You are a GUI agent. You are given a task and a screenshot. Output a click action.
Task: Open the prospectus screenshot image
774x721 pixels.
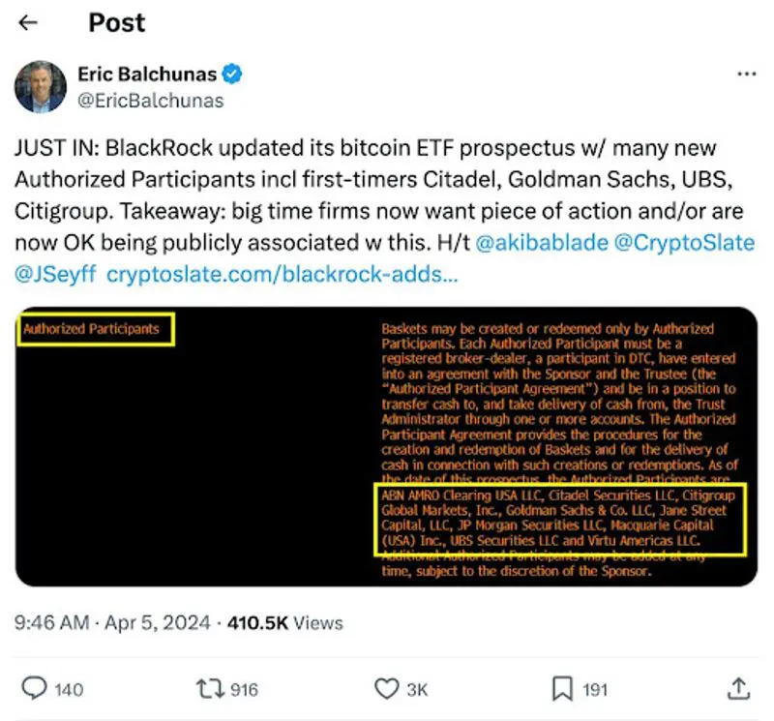pyautogui.click(x=386, y=446)
